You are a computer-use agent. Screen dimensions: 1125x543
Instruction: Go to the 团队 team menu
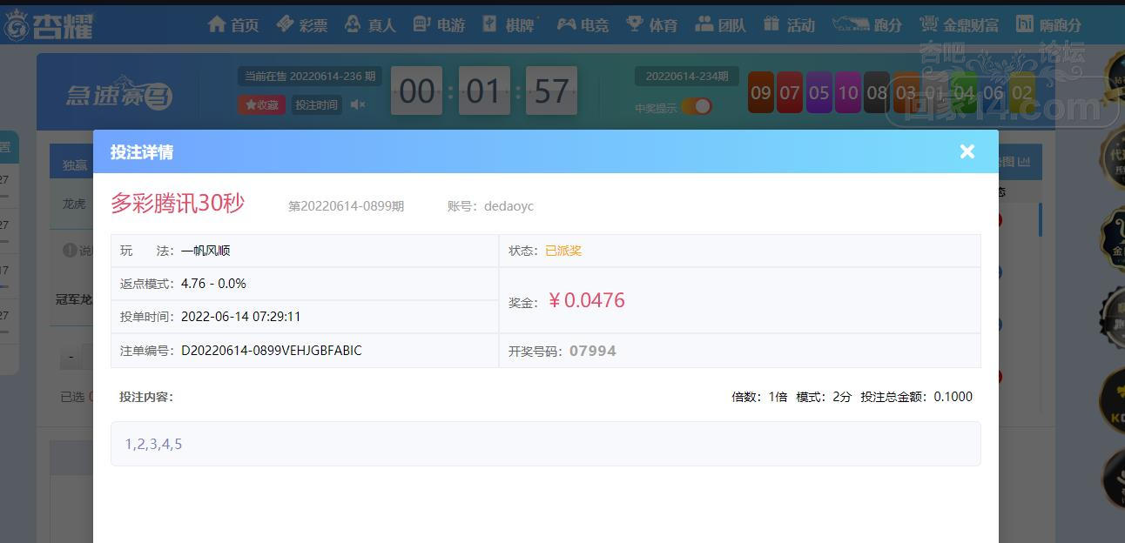[704, 24]
